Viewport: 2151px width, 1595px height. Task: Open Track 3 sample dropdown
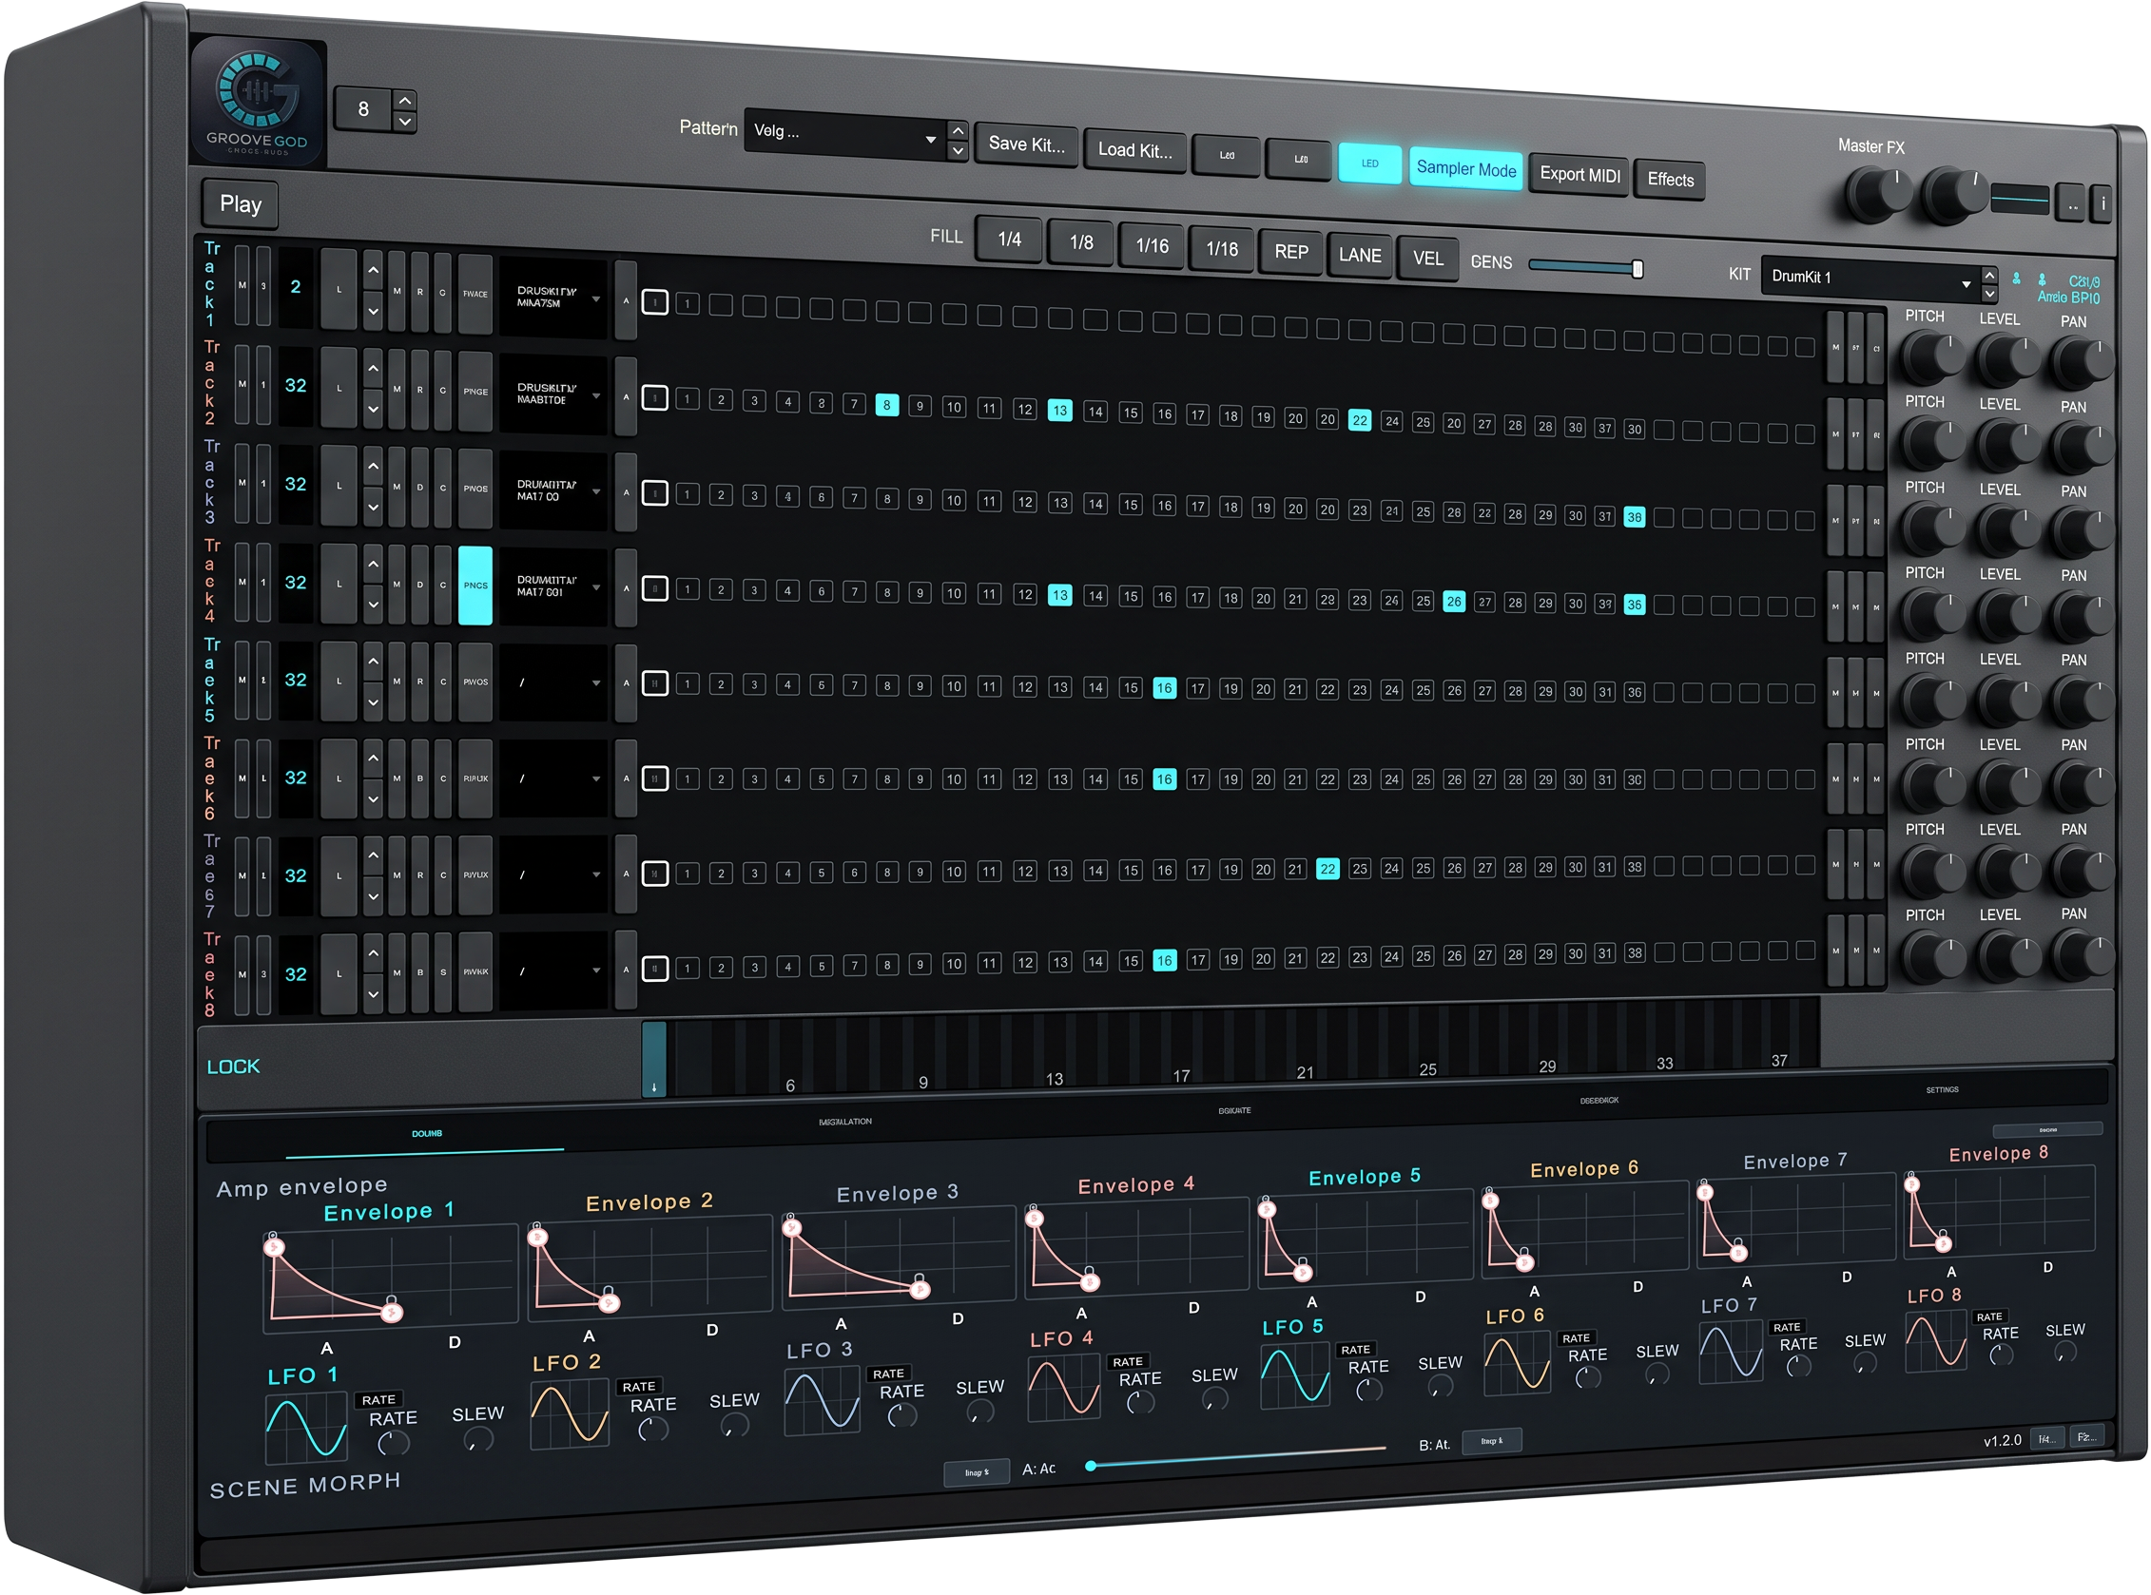pyautogui.click(x=554, y=490)
